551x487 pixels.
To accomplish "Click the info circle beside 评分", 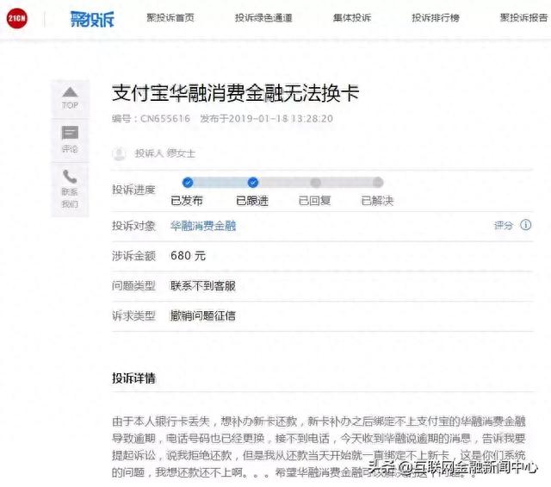I will pyautogui.click(x=526, y=225).
